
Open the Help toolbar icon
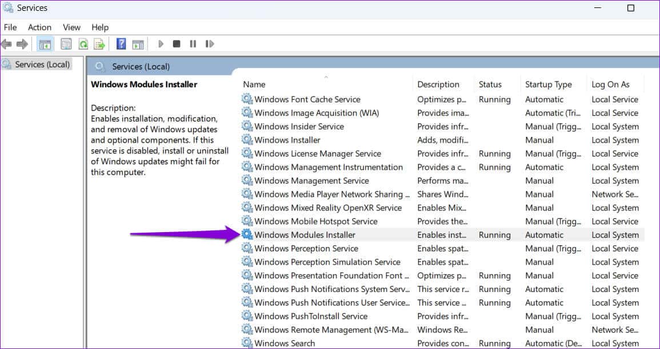[121, 44]
